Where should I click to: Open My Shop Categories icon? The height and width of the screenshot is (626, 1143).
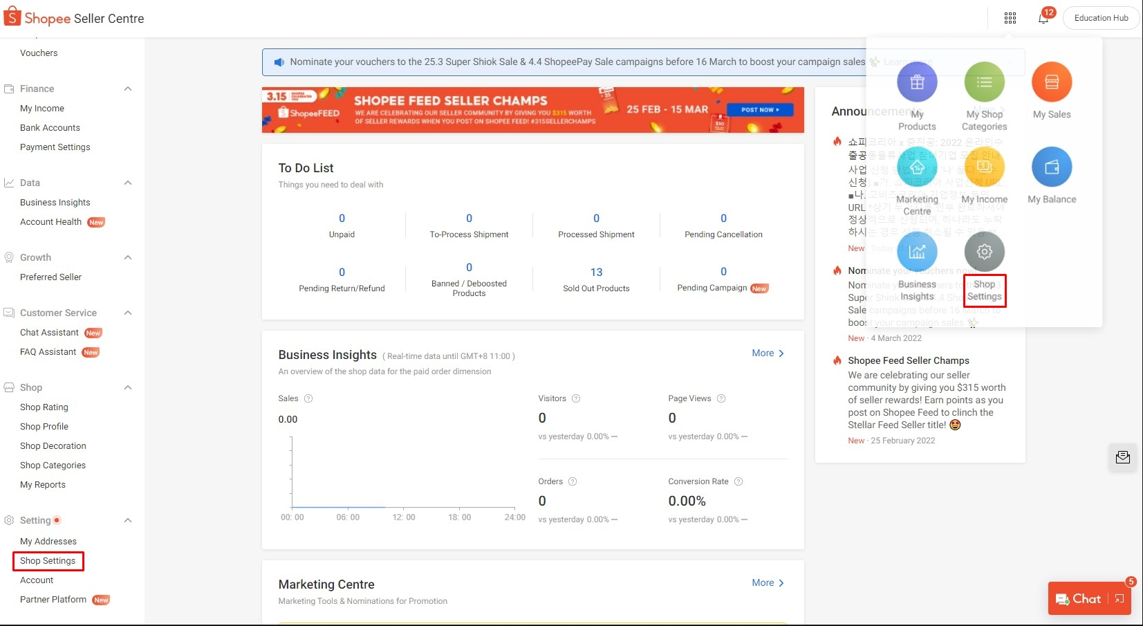[985, 82]
